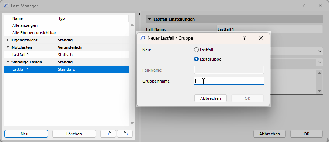Select the Lastfall 2 row
This screenshot has height=142, width=329.
tap(66, 55)
